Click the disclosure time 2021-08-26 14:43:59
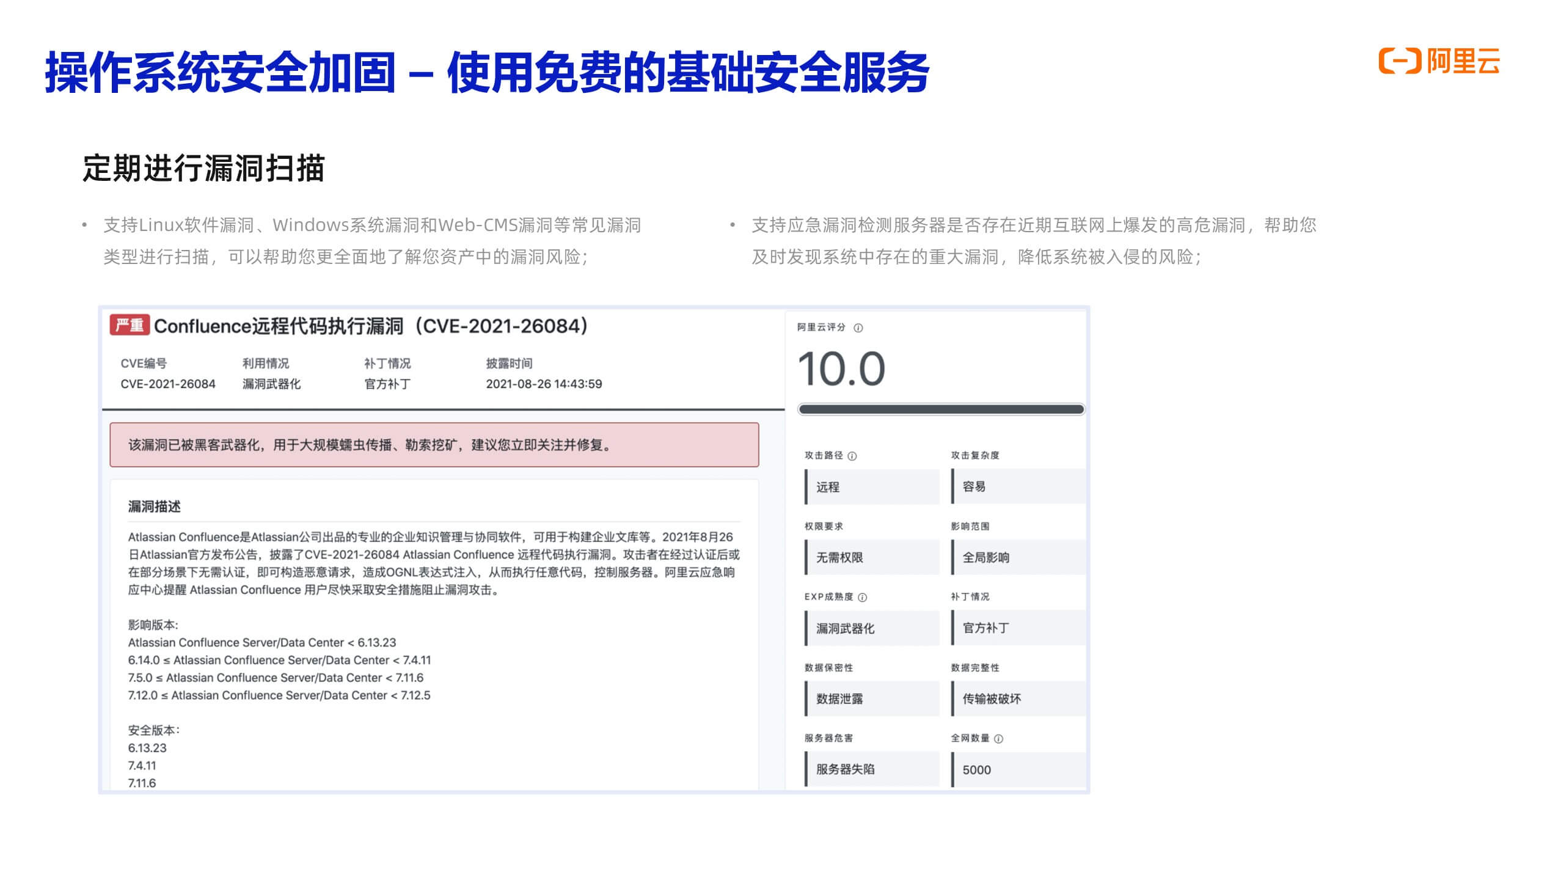Image resolution: width=1564 pixels, height=880 pixels. (x=544, y=384)
